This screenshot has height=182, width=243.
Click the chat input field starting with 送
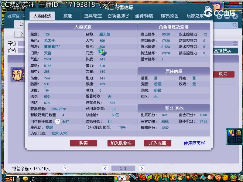pos(73,179)
